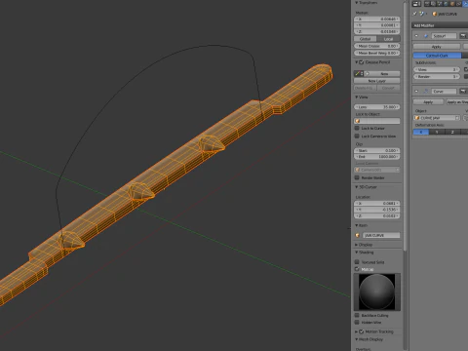Viewport: 468px width, 351px height.
Task: Switch to the Render properties tab
Action: coord(427,4)
